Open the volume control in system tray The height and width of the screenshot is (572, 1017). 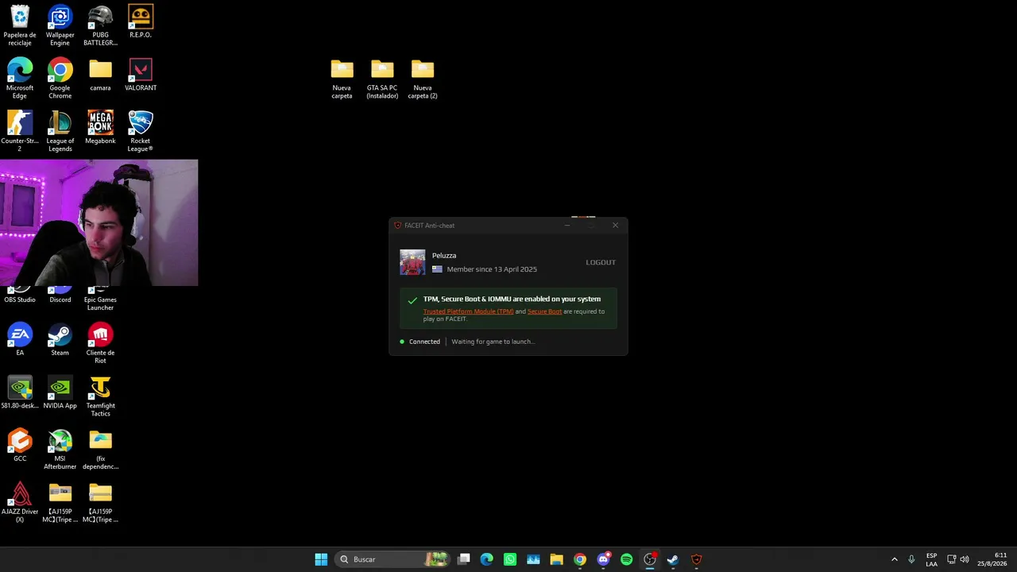click(x=965, y=559)
